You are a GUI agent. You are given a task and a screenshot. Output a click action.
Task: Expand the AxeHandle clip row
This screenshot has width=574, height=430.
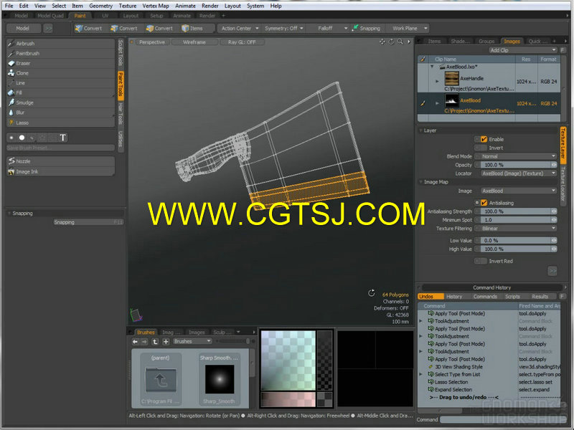tap(437, 81)
